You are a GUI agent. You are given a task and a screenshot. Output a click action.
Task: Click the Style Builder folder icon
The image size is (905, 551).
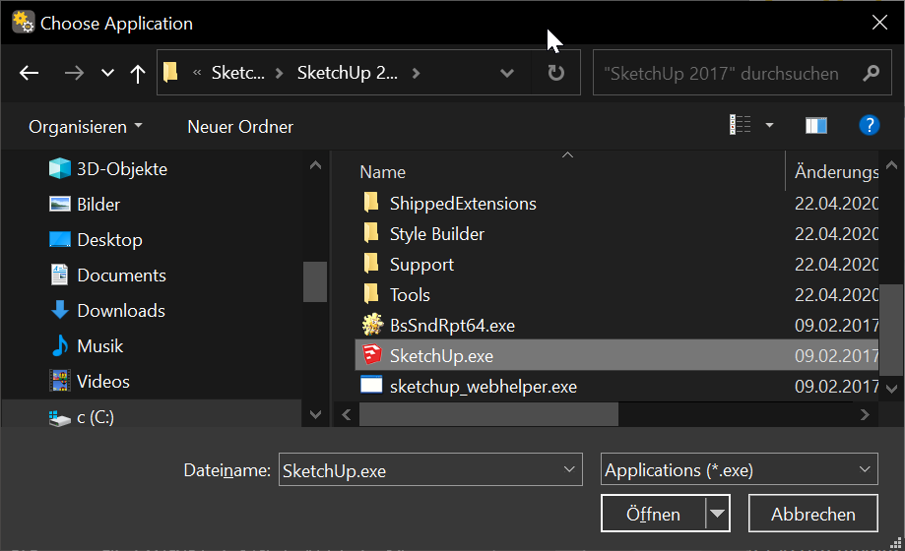[371, 233]
